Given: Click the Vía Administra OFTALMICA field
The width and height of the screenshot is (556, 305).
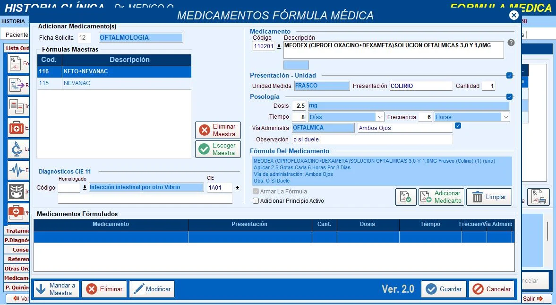Looking at the screenshot, I should click(323, 128).
